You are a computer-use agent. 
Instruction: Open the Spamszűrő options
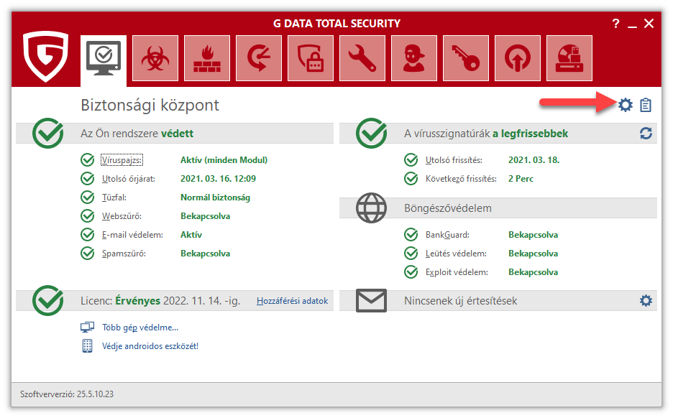point(124,254)
